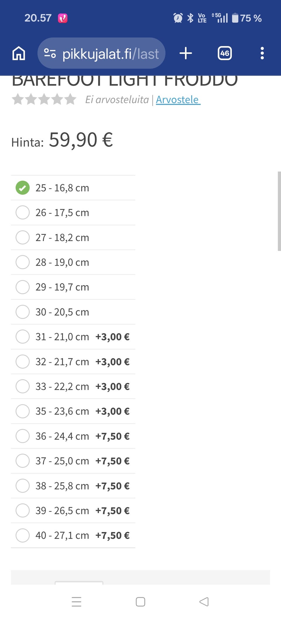Pick size 36 - 24,4 cm radio
Viewport: 281px width, 619px height.
pyautogui.click(x=23, y=436)
